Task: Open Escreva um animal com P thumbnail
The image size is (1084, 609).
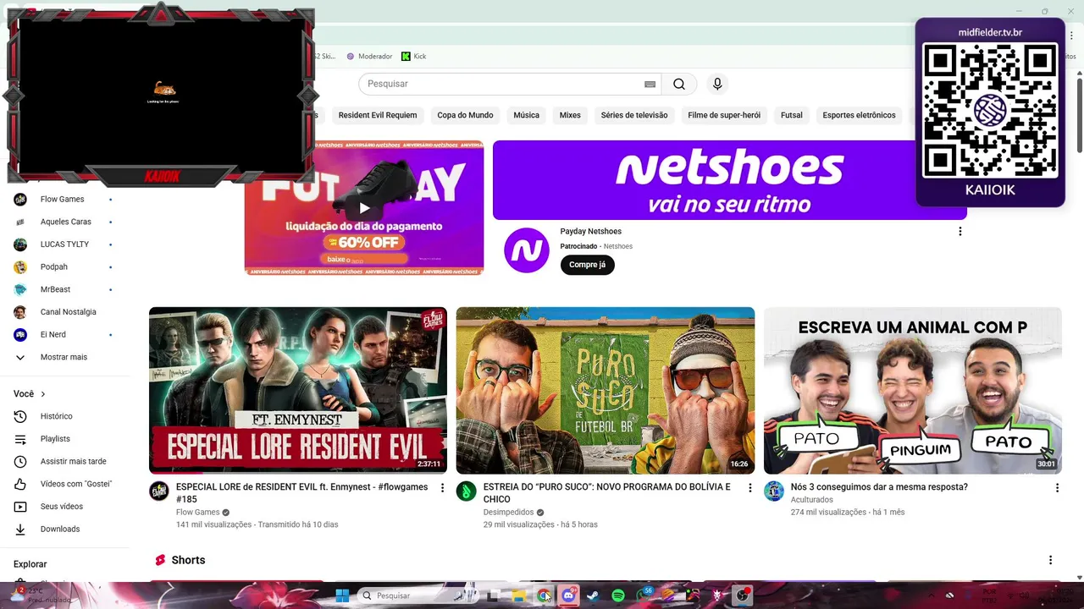Action: point(913,390)
